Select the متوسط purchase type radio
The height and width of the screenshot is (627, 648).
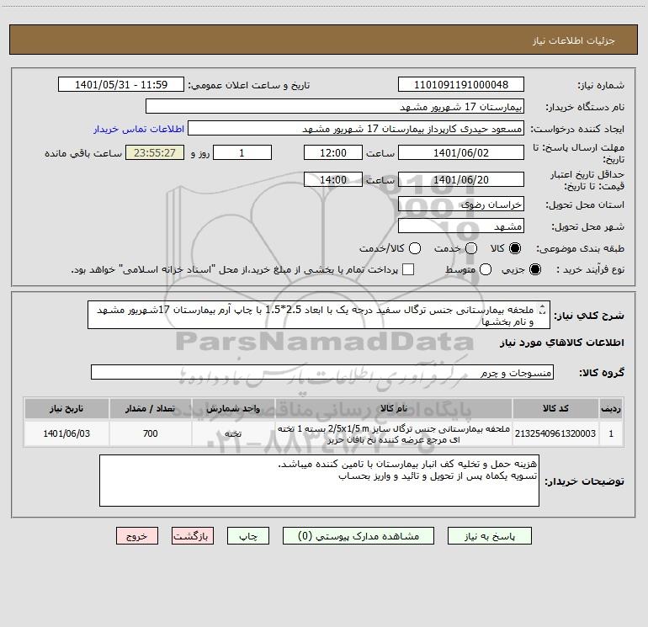[486, 269]
